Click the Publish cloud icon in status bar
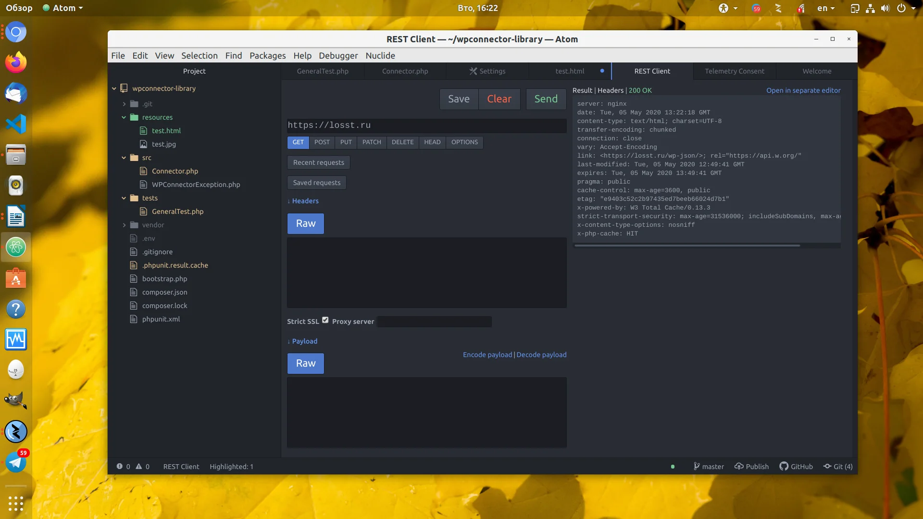Image resolution: width=923 pixels, height=519 pixels. 739,466
